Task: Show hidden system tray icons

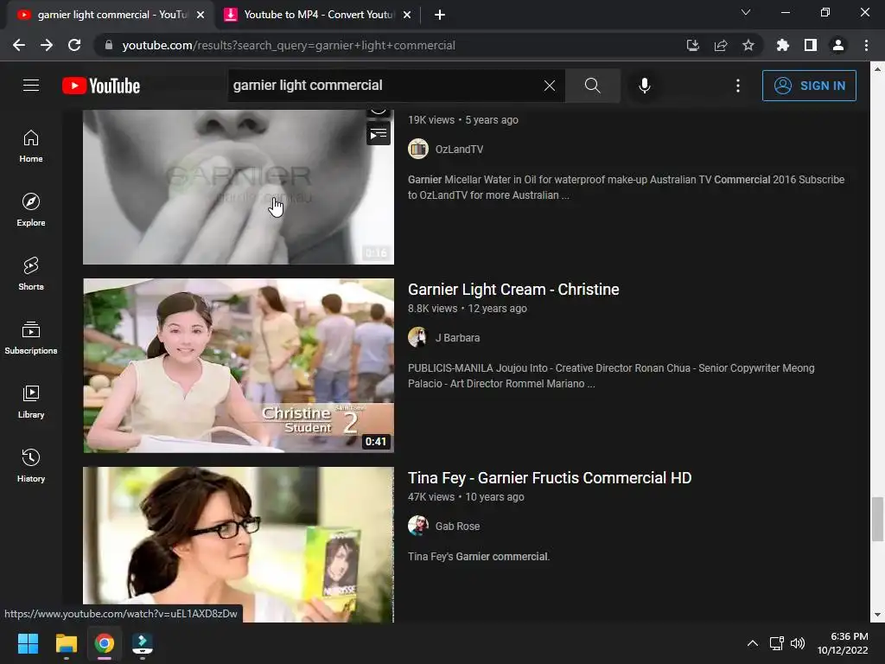Action: tap(753, 643)
